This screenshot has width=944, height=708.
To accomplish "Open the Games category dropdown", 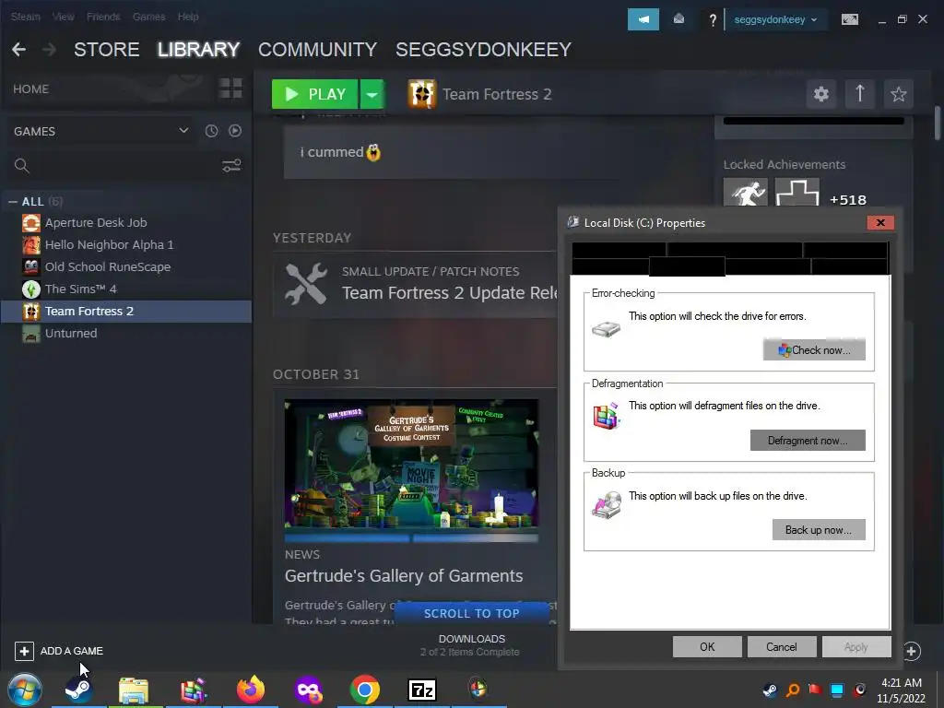I will (x=183, y=131).
